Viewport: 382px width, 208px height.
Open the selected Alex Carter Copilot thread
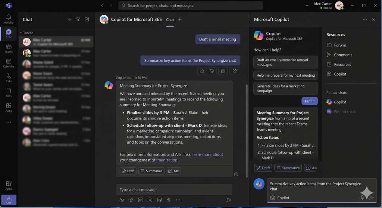(x=56, y=42)
